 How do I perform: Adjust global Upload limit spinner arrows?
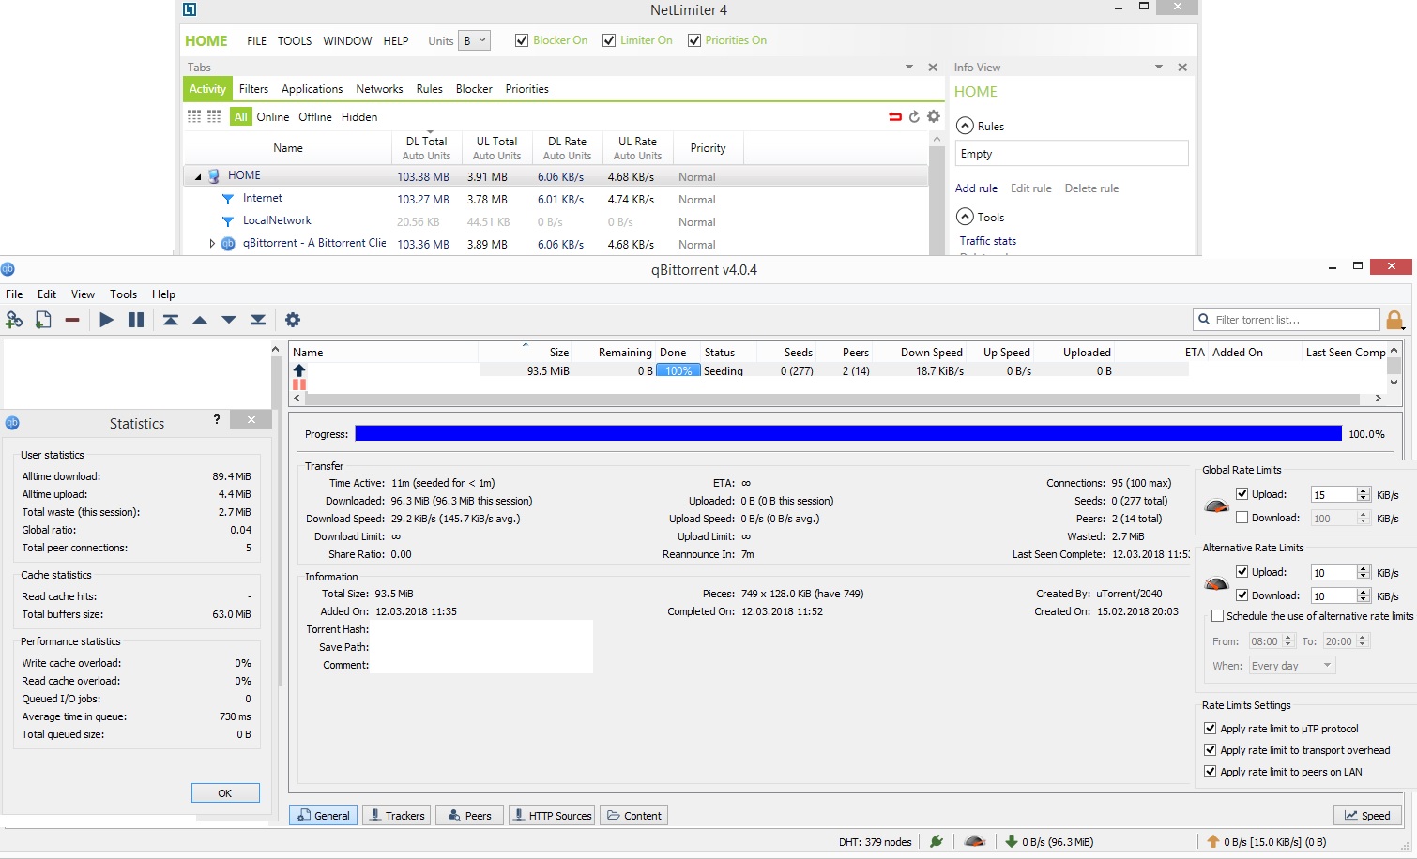coord(1364,494)
